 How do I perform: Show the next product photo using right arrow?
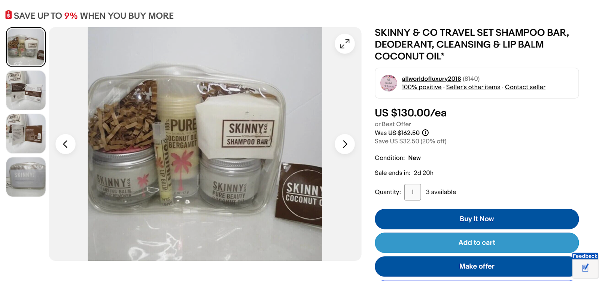point(345,144)
